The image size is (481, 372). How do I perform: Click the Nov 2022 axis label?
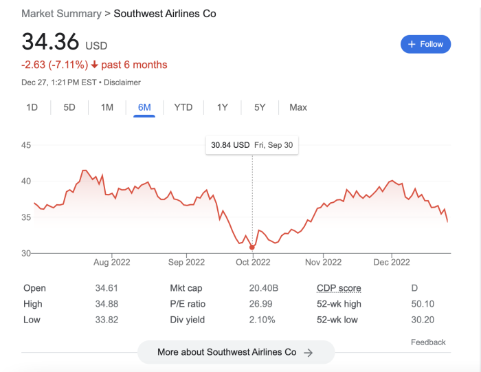323,262
